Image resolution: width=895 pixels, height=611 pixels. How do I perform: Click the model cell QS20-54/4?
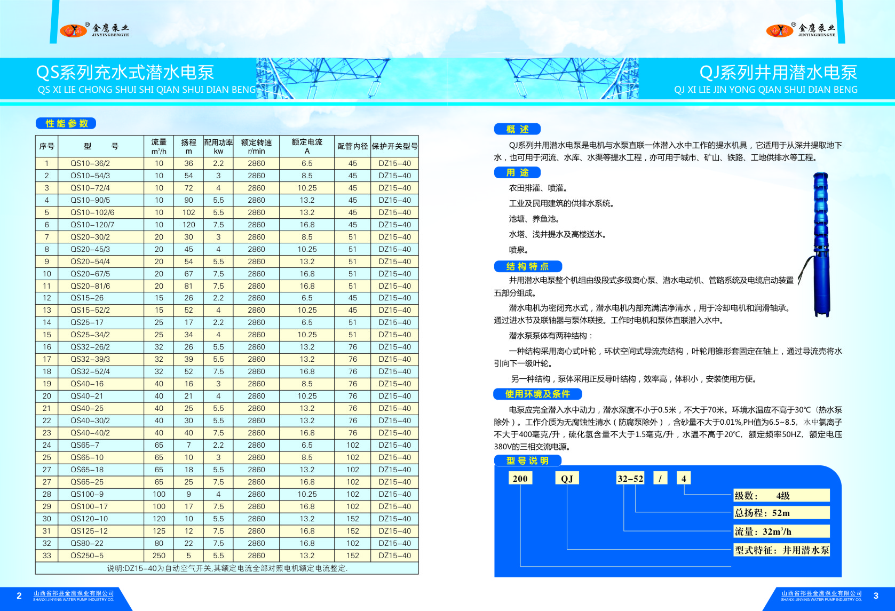pyautogui.click(x=101, y=261)
